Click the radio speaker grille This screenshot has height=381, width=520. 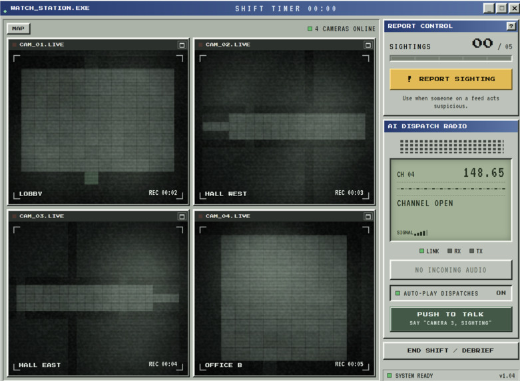tap(451, 146)
